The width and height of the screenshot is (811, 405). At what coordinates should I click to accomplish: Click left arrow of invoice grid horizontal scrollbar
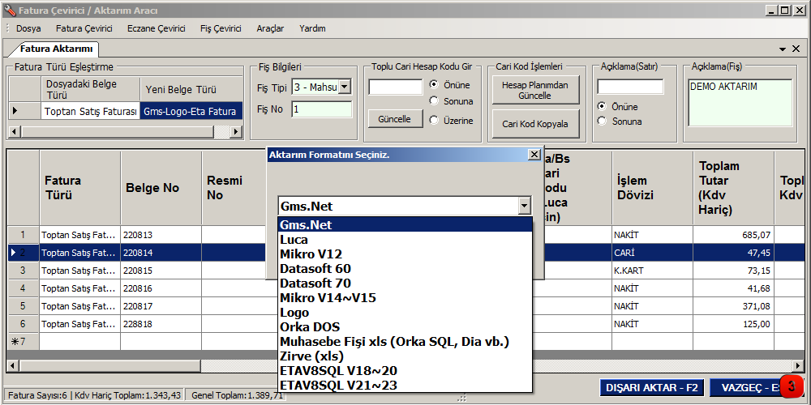14,366
